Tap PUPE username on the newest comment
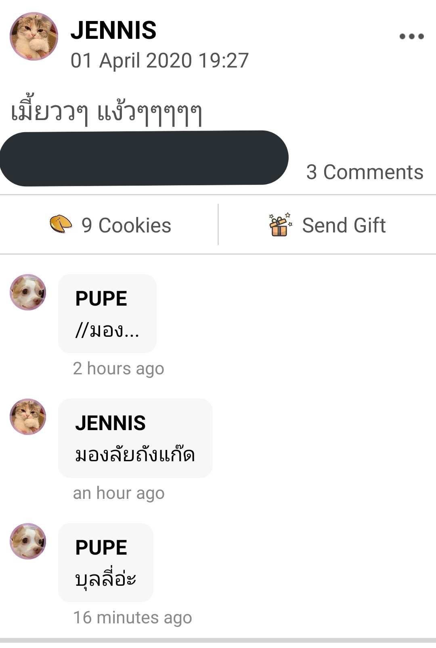The width and height of the screenshot is (436, 648). click(x=101, y=548)
